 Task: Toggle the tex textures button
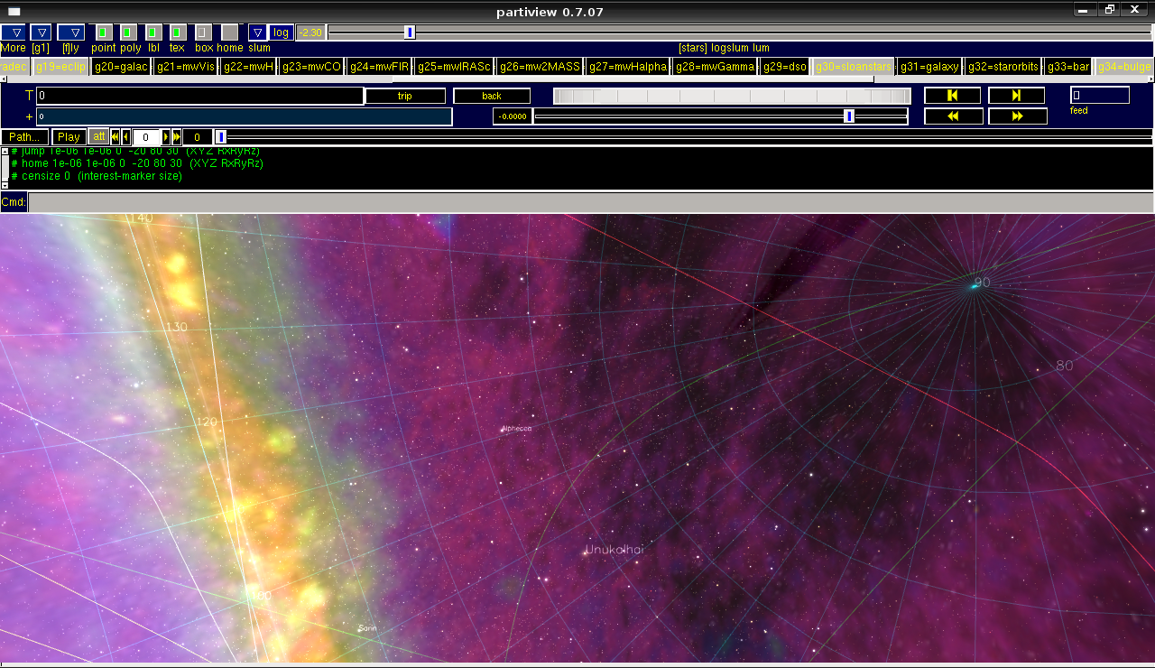tap(178, 32)
